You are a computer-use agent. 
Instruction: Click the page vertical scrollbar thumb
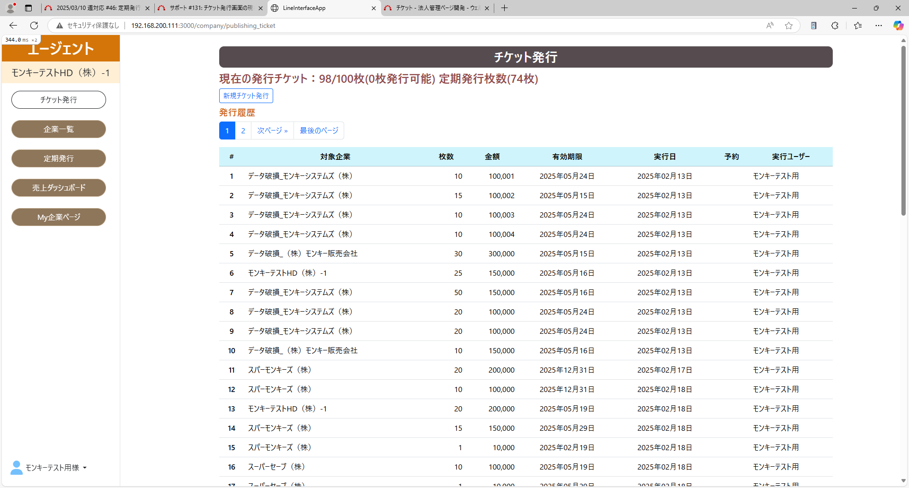903,130
